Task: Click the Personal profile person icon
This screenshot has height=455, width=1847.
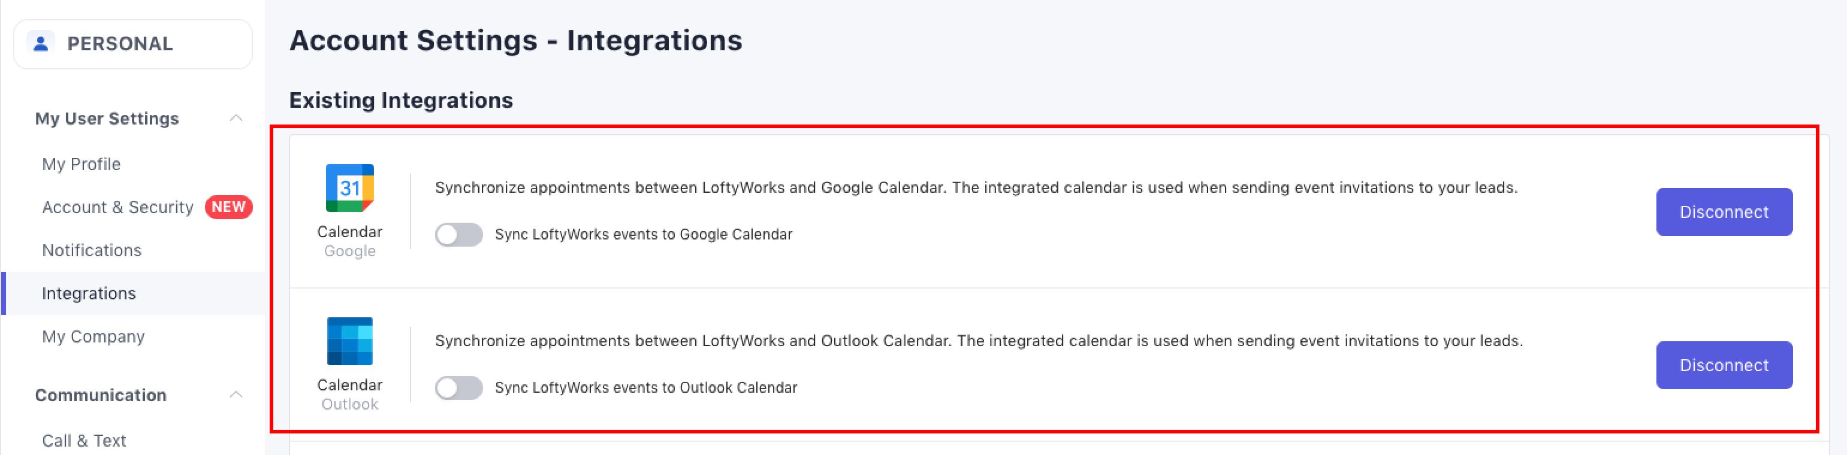Action: [41, 43]
